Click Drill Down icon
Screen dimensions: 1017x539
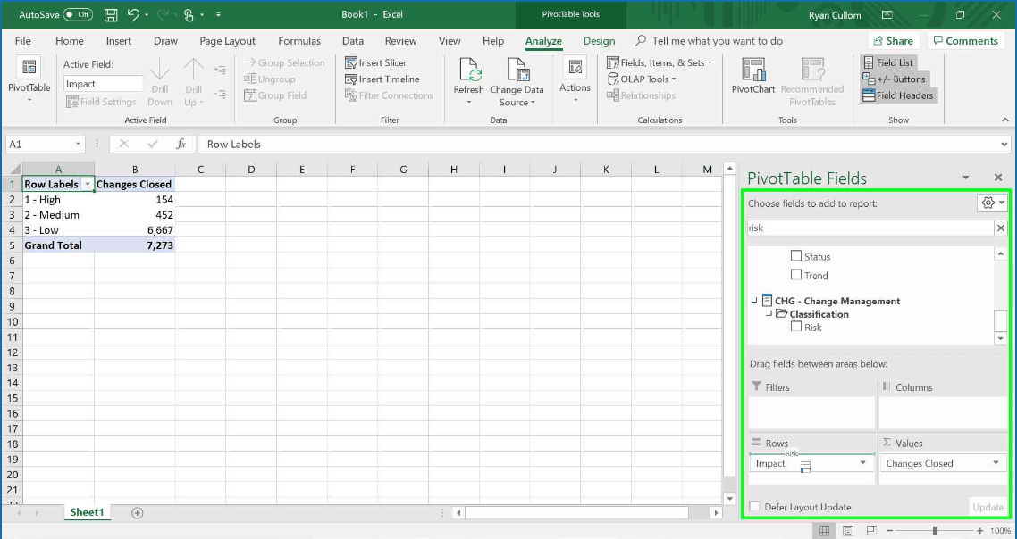click(160, 82)
